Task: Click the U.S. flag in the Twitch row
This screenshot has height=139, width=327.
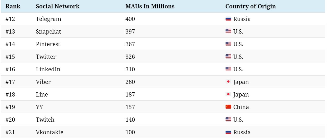Action: (x=228, y=120)
